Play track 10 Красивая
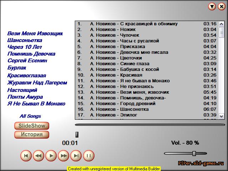The height and width of the screenshot is (171, 228). (x=147, y=75)
